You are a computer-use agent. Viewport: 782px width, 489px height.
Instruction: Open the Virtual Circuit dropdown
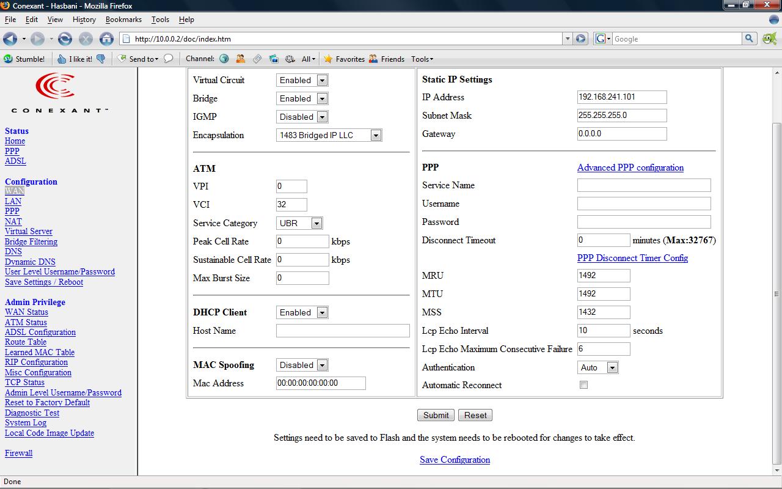(x=302, y=80)
